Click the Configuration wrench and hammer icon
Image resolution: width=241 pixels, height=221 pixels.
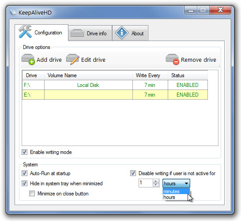[25, 31]
